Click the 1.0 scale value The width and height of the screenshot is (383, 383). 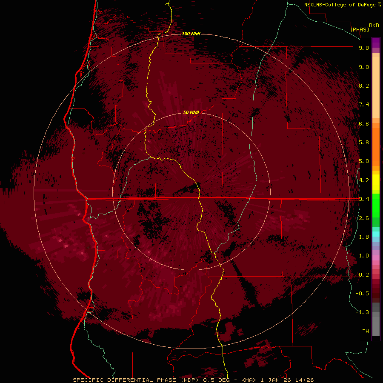364,256
